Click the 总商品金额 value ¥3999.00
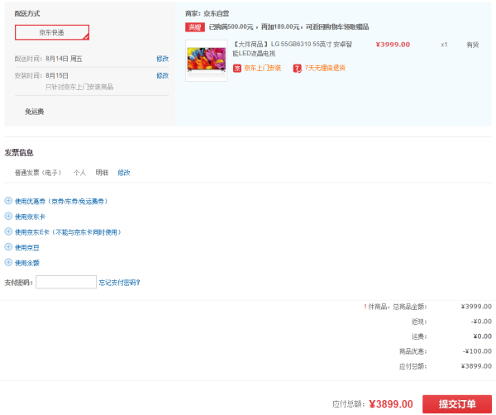 click(476, 307)
